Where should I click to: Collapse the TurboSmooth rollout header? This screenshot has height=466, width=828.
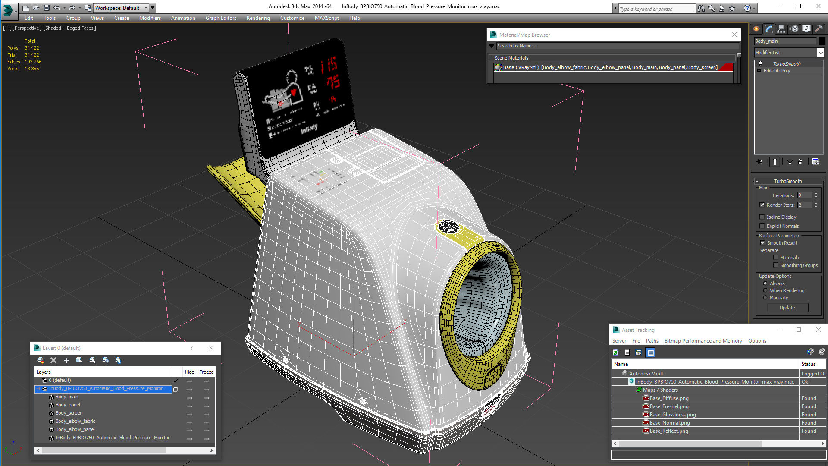click(787, 181)
